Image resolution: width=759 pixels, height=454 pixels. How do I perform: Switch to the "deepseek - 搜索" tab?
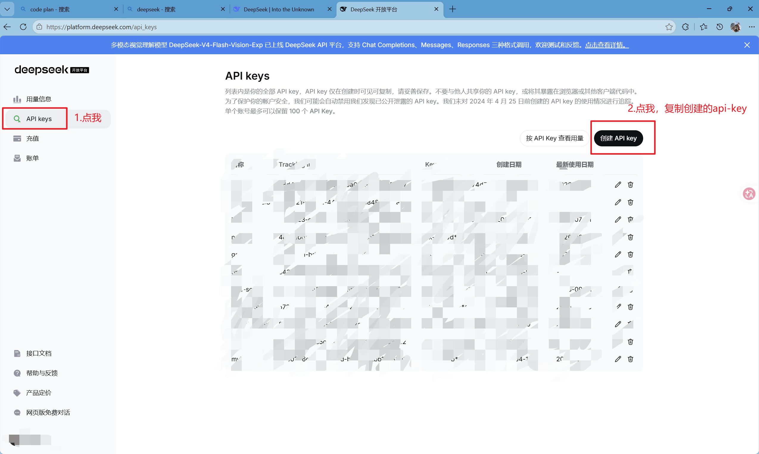click(176, 9)
